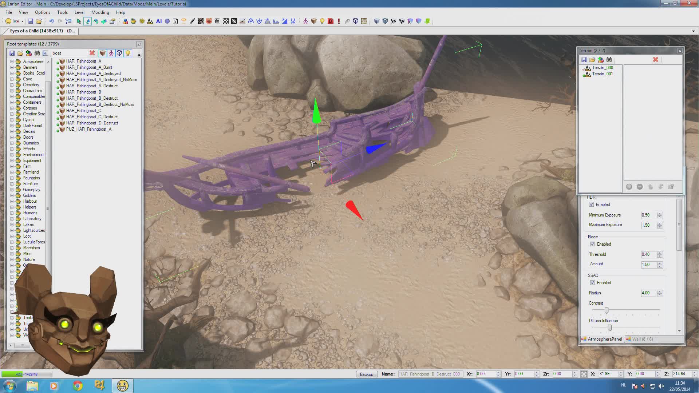Expand the Characters tree node
Image resolution: width=699 pixels, height=393 pixels.
click(12, 91)
